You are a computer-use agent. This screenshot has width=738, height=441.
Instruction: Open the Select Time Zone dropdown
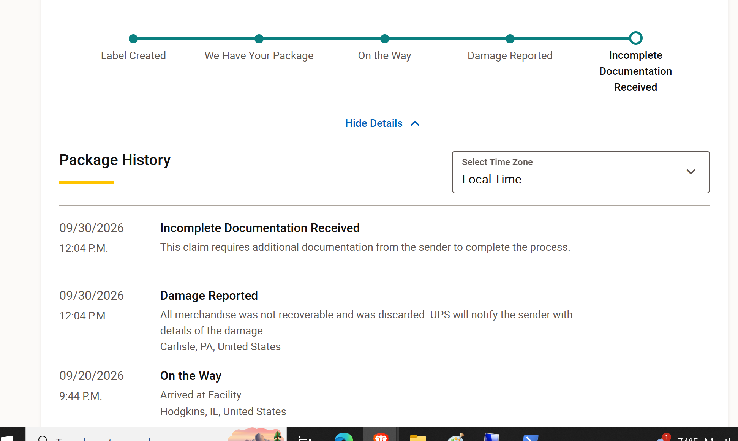pos(581,172)
